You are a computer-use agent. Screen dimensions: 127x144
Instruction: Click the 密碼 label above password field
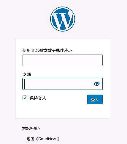click(x=27, y=74)
